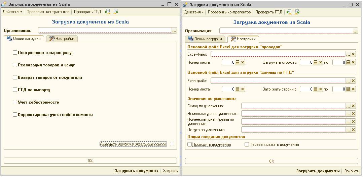Clear second Excel-файл path for ГТД data

(353, 80)
